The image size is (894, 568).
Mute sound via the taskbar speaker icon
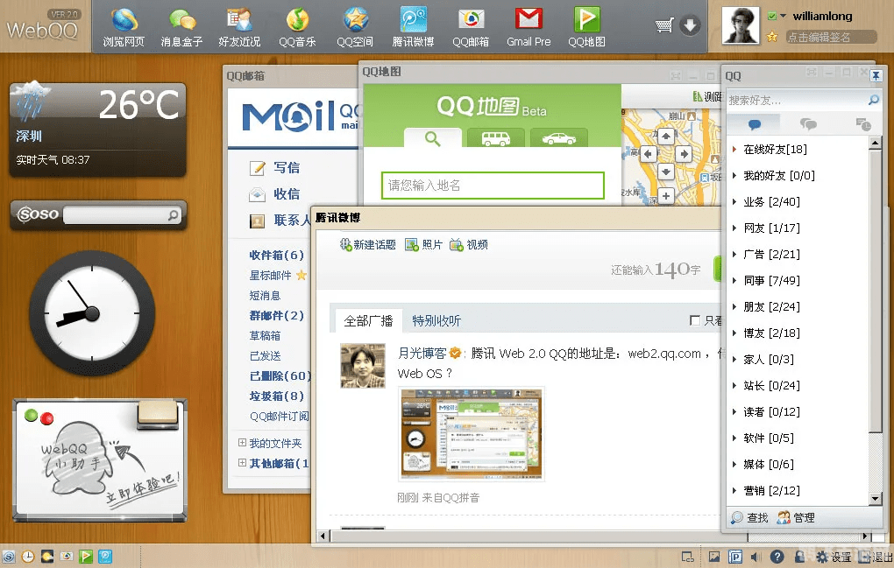(756, 556)
